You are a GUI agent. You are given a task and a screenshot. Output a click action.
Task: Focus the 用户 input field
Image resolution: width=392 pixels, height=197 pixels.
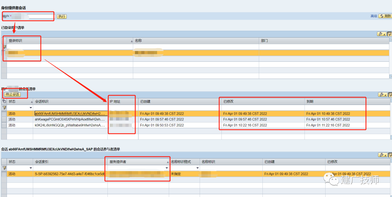33,16
